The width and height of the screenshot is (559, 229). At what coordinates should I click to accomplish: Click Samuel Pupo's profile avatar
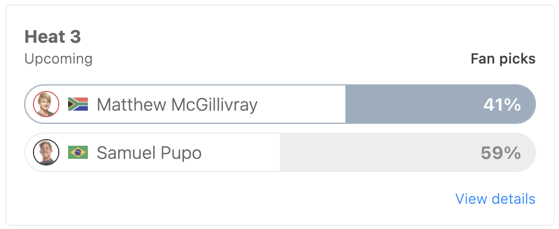point(46,152)
